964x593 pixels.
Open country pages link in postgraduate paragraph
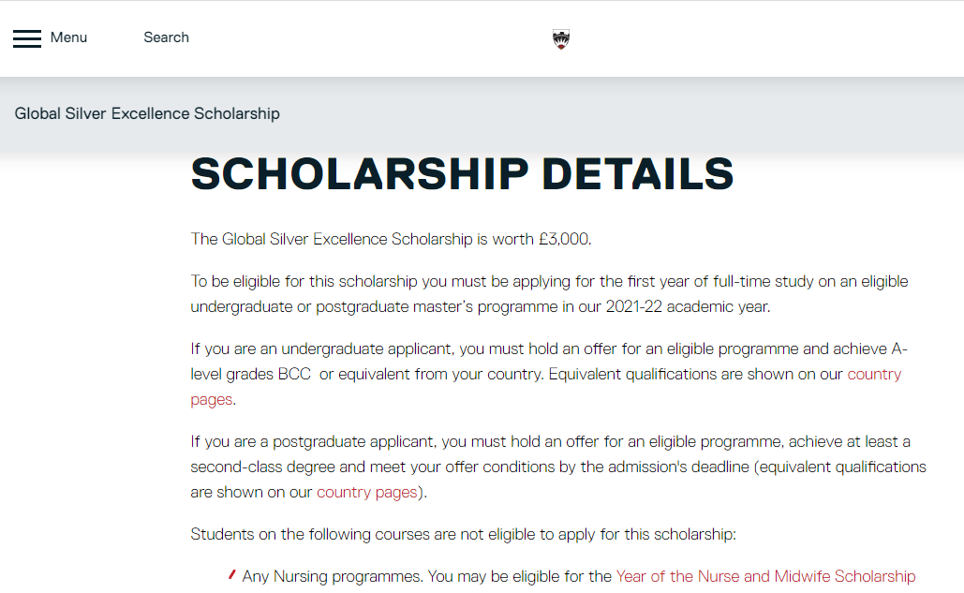pos(367,492)
